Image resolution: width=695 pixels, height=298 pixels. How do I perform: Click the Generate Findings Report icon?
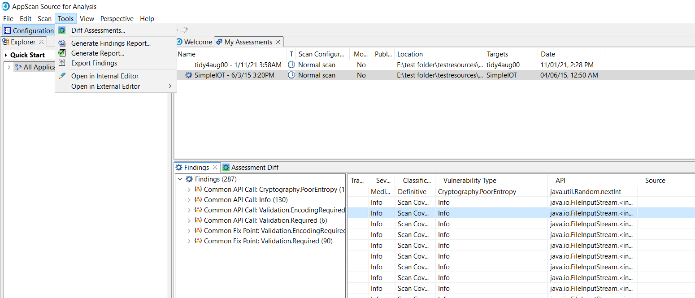click(x=62, y=43)
